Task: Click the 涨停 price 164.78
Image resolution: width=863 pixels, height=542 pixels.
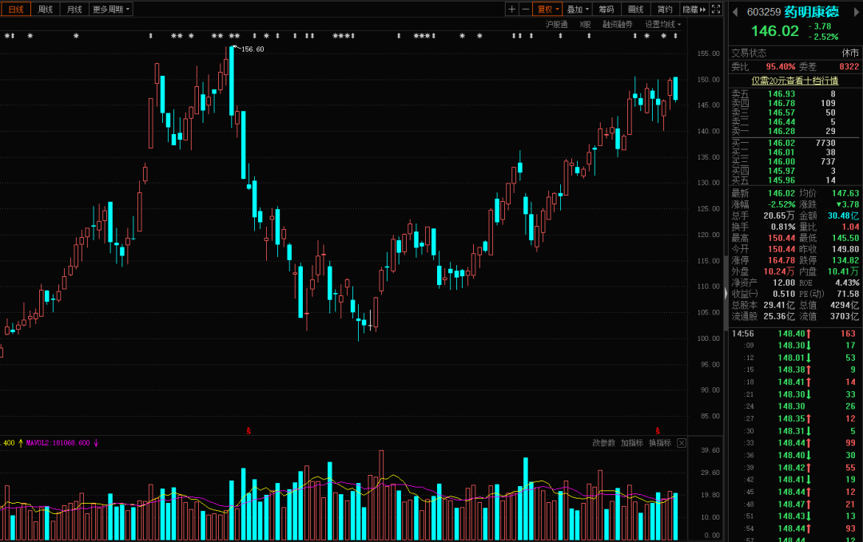Action: (781, 260)
